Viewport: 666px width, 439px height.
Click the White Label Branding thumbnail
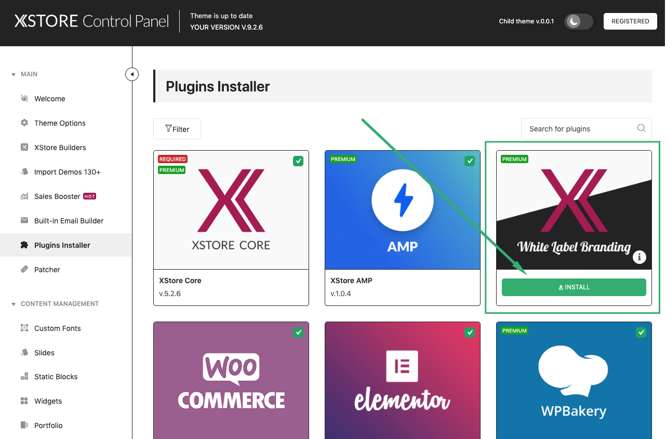[x=574, y=210]
